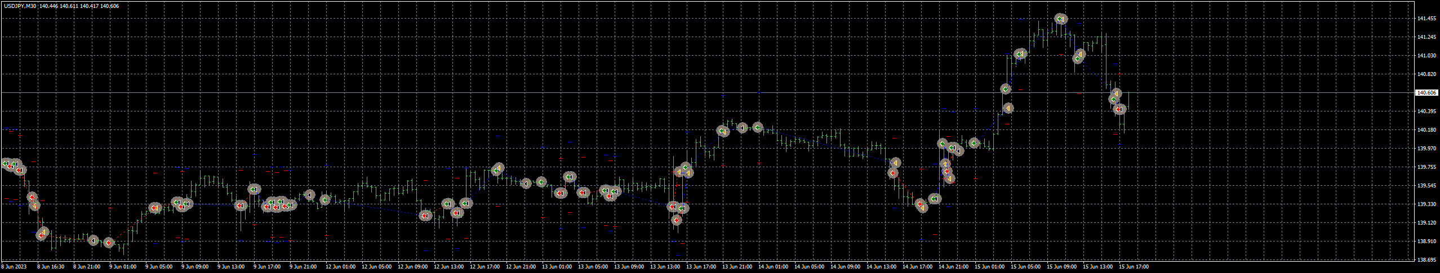Click the '9 Jun 09:00' time axis label
The width and height of the screenshot is (1440, 273).
pyautogui.click(x=195, y=267)
